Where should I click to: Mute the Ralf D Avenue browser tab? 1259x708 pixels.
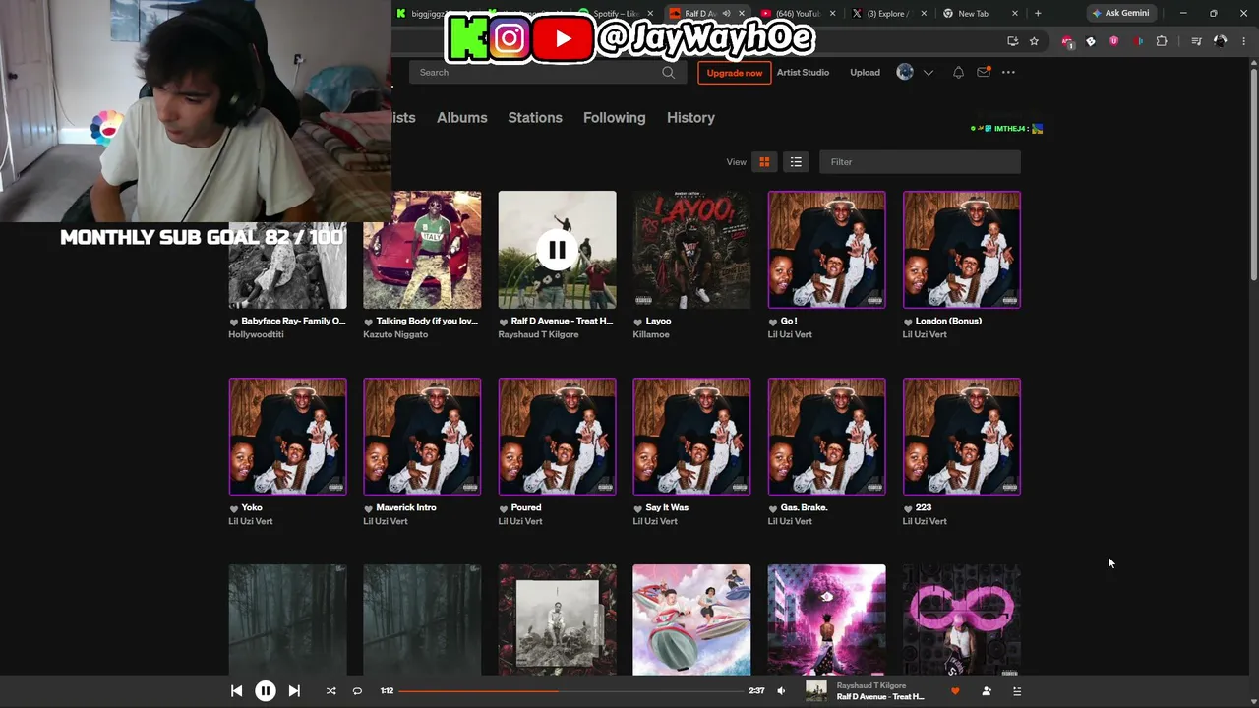(726, 13)
